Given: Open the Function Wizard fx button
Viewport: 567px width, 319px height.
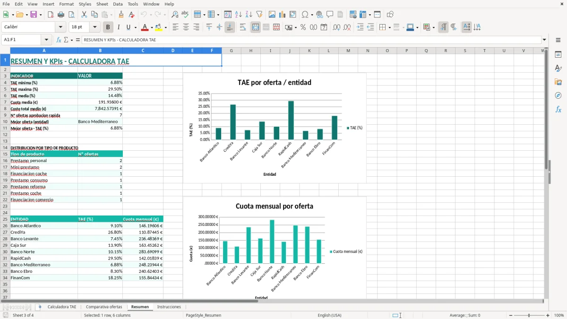Looking at the screenshot, I should (x=59, y=40).
